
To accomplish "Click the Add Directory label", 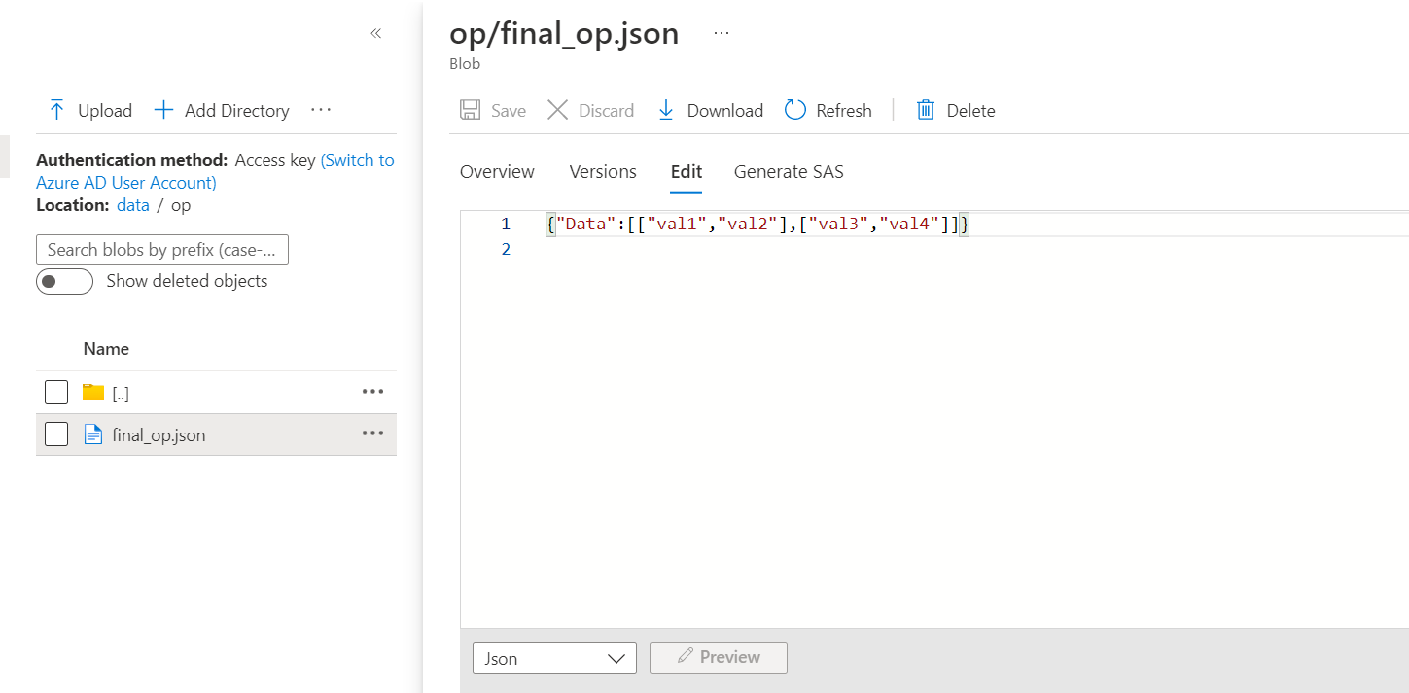I will click(237, 111).
